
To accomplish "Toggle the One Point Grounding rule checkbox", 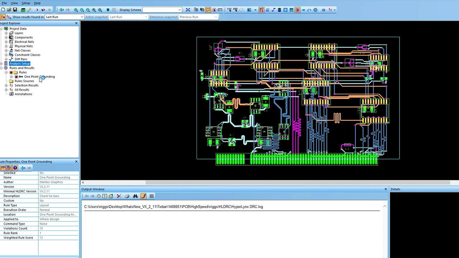I will pos(16,77).
